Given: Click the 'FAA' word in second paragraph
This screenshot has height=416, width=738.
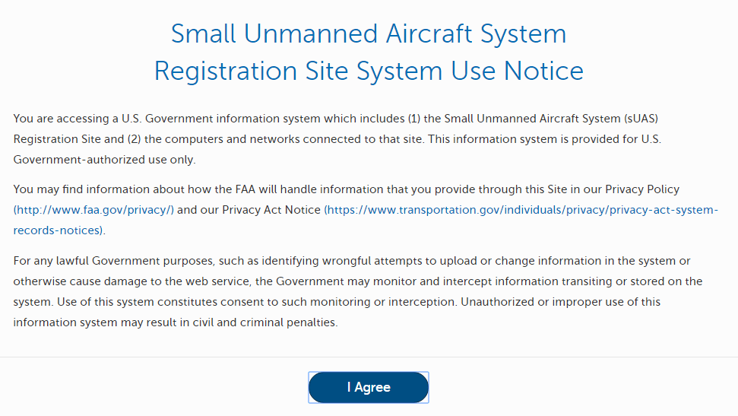Looking at the screenshot, I should pyautogui.click(x=245, y=189).
